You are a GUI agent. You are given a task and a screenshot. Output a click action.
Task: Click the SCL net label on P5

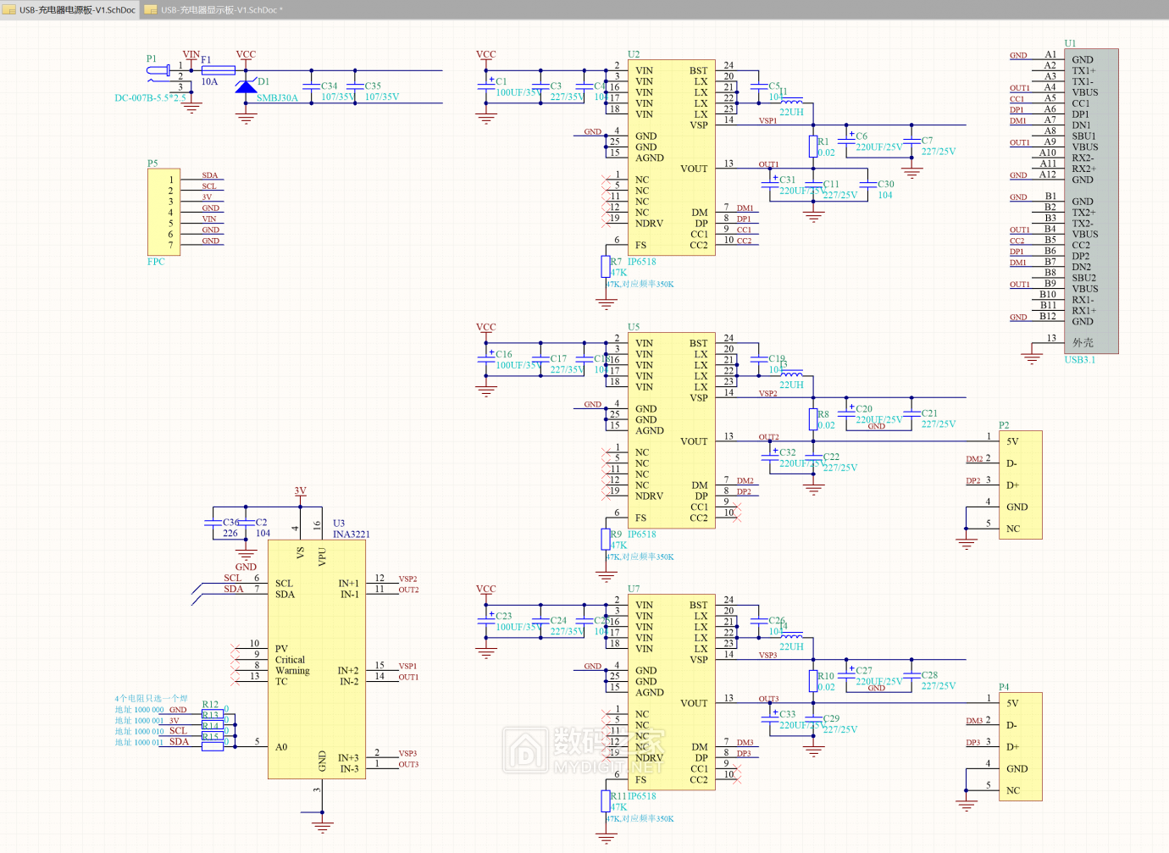pyautogui.click(x=209, y=186)
